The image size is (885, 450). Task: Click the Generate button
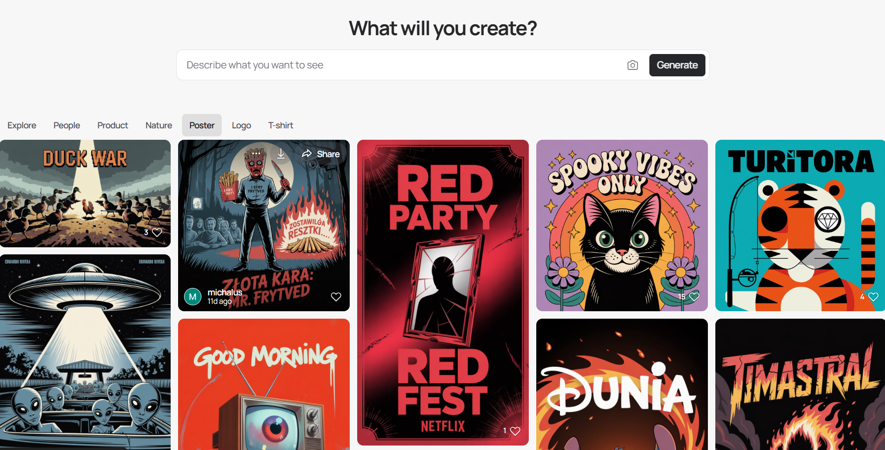coord(677,65)
